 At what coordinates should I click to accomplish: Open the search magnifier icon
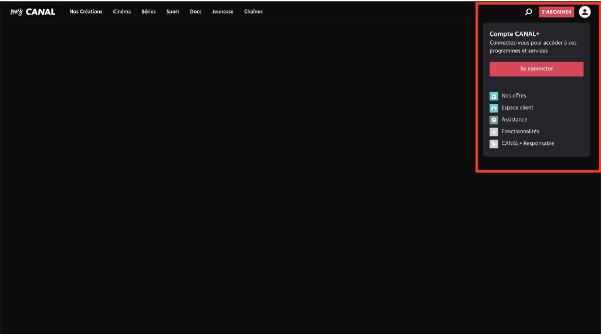point(529,12)
